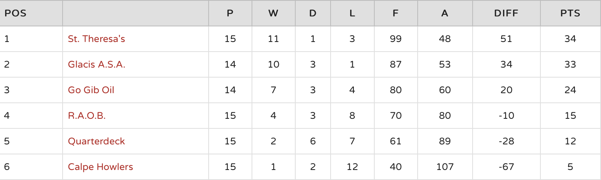The image size is (601, 180).
Task: Open the Quarterdeck team link
Action: click(96, 141)
